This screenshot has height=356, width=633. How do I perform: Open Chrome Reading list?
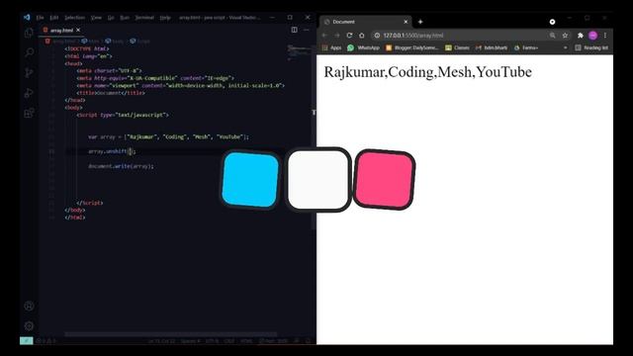(x=591, y=47)
